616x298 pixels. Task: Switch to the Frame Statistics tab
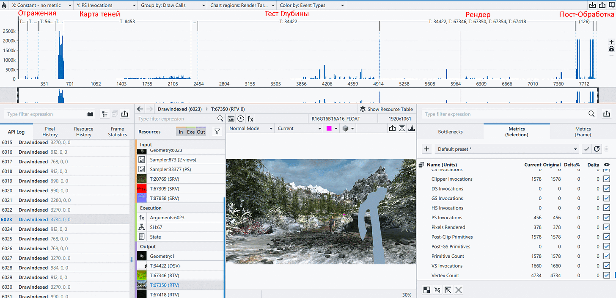[x=117, y=132]
